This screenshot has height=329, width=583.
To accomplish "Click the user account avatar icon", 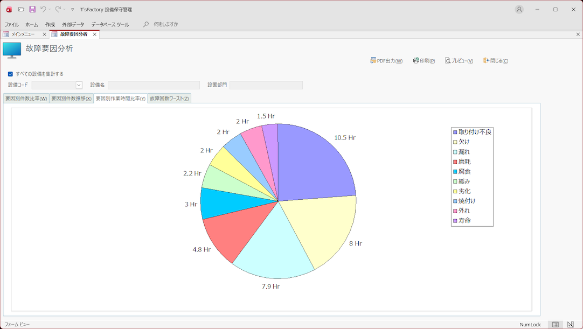I will click(519, 9).
